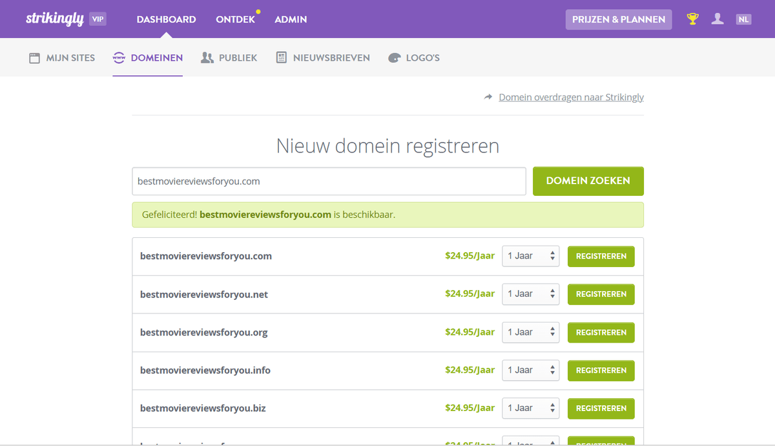Click the calendar icon beside MIJN SITES
The height and width of the screenshot is (446, 775).
pos(34,58)
